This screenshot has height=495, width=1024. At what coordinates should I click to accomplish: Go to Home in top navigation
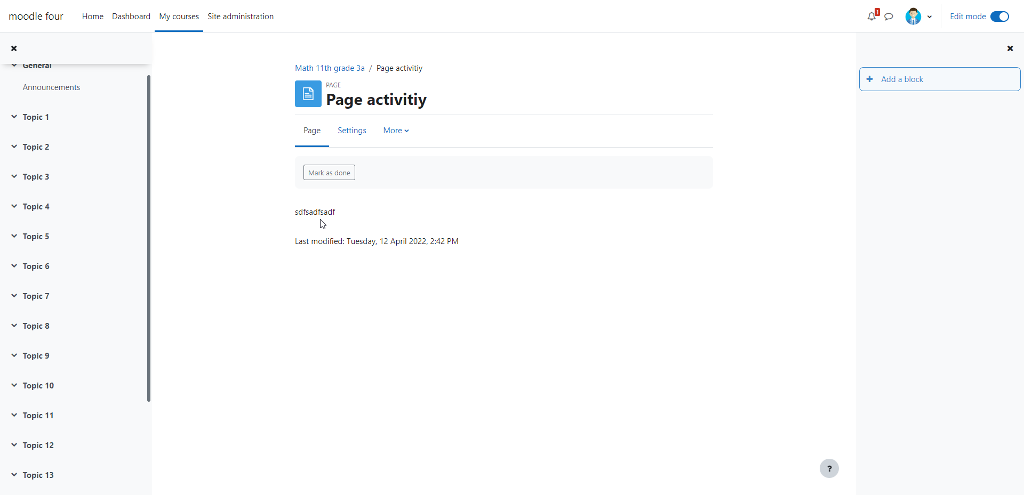[x=93, y=17]
